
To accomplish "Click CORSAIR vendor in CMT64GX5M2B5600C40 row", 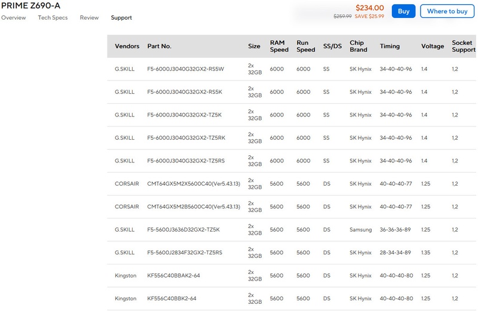I will 127,207.
